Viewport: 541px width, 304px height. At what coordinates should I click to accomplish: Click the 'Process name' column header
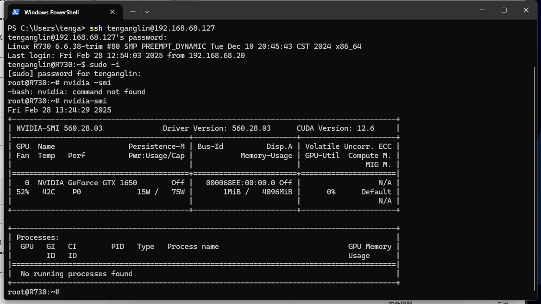click(193, 247)
